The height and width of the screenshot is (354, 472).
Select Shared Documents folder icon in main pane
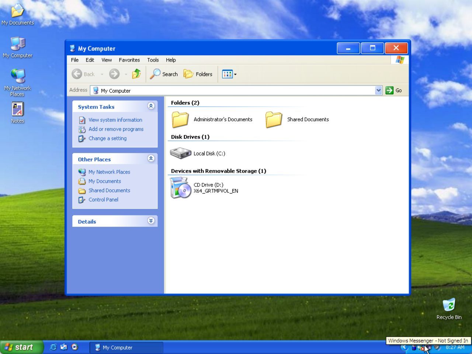pyautogui.click(x=274, y=119)
